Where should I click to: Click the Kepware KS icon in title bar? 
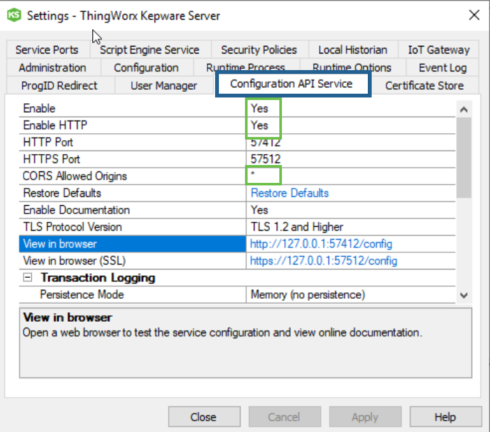click(14, 15)
